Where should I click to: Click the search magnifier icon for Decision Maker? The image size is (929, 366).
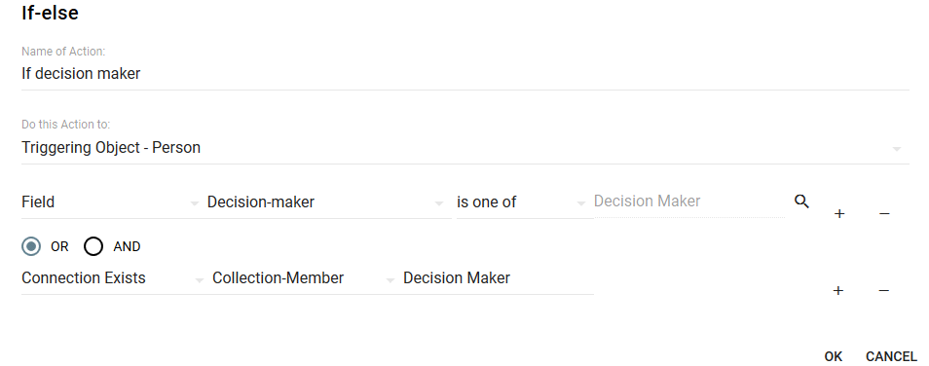pyautogui.click(x=801, y=201)
